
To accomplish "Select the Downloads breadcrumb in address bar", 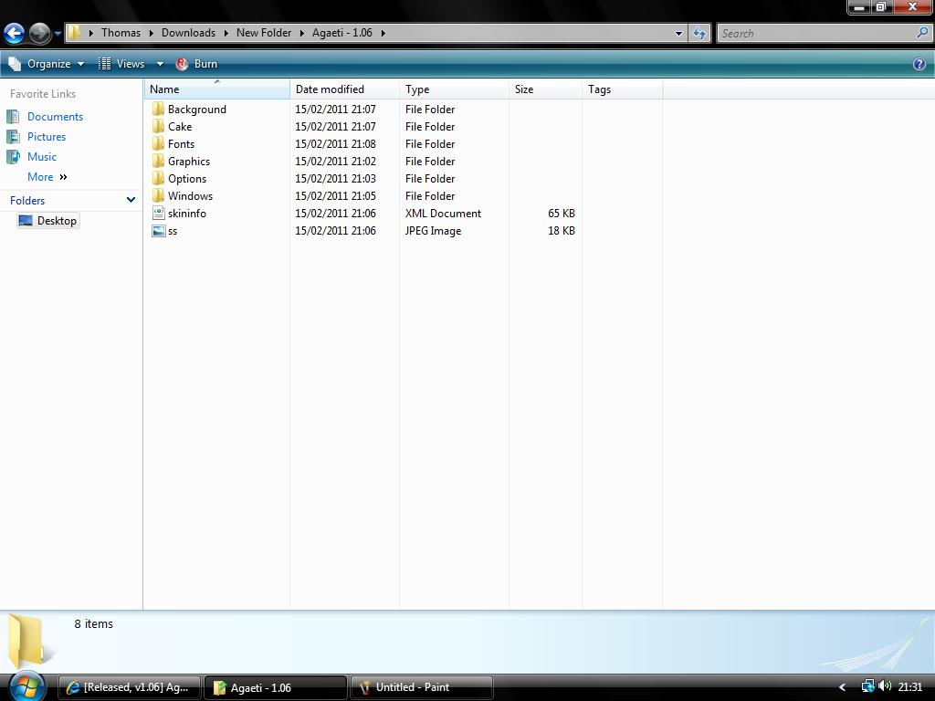I will 188,33.
